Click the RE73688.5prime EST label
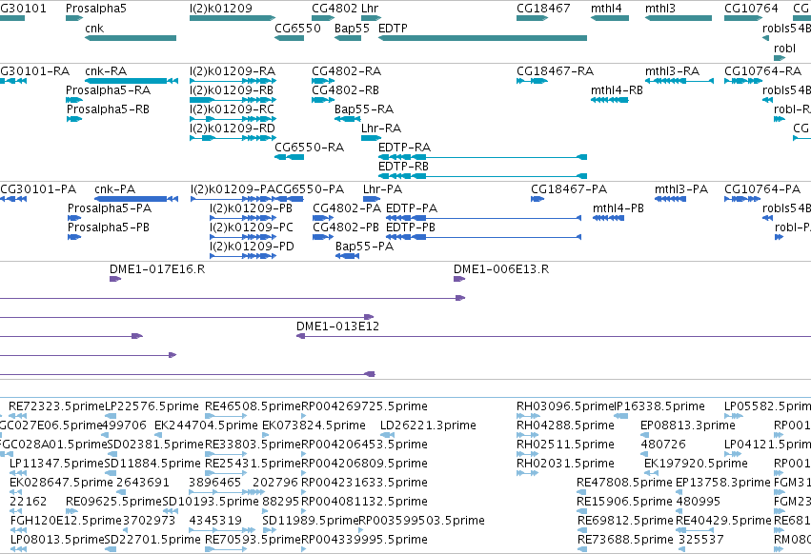Viewport: 811px width, 554px height. coord(625,540)
